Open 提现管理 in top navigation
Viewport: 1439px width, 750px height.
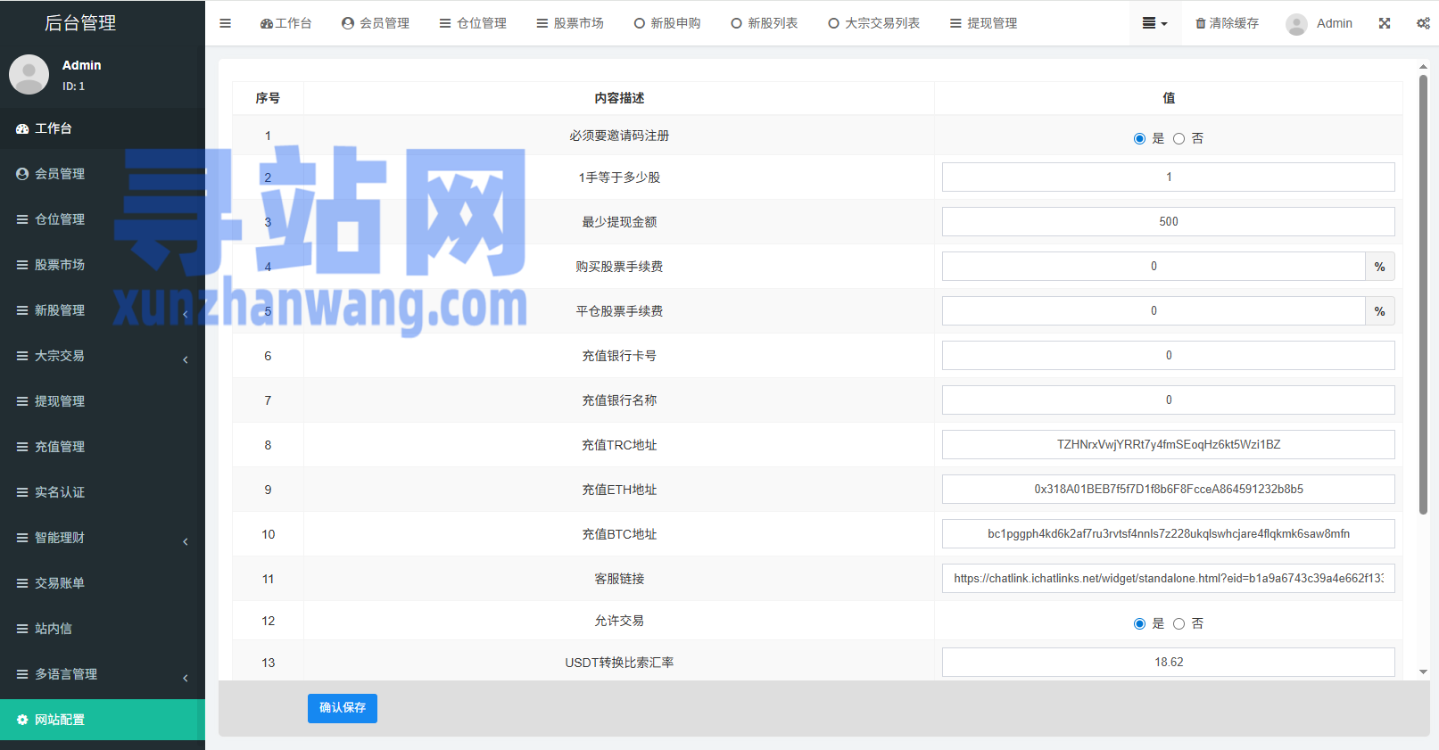coord(983,23)
